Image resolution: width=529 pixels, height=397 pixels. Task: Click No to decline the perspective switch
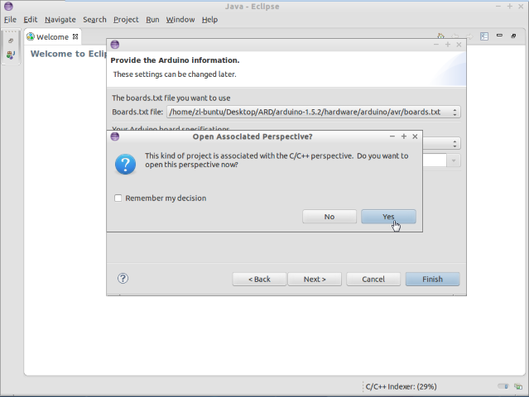329,217
